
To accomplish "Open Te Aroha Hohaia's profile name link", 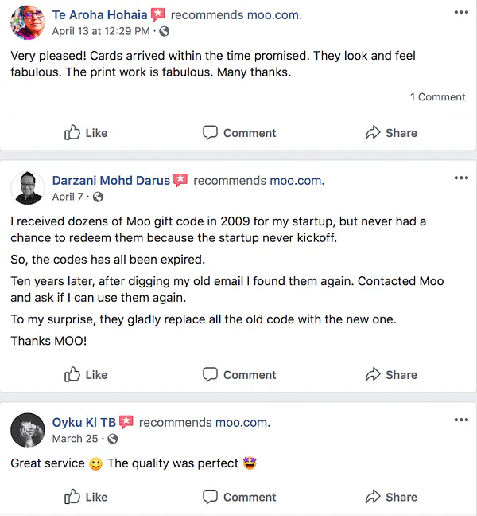I will tap(99, 14).
